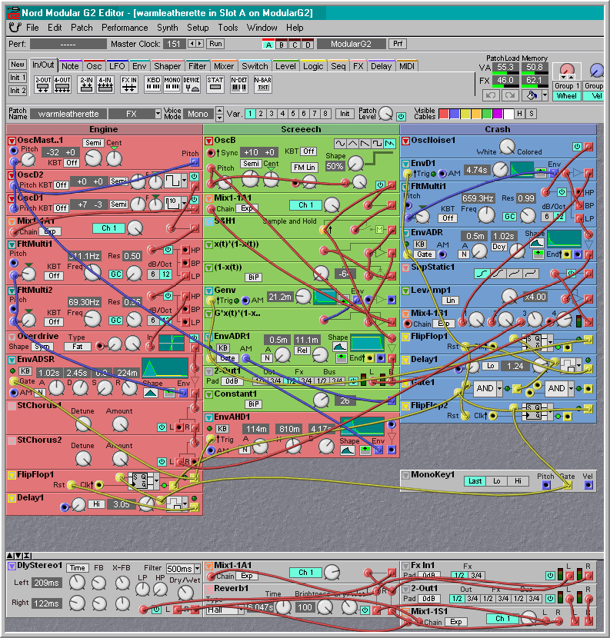Image resolution: width=610 pixels, height=638 pixels.
Task: Select the sine waveform on OscB
Action: point(340,143)
